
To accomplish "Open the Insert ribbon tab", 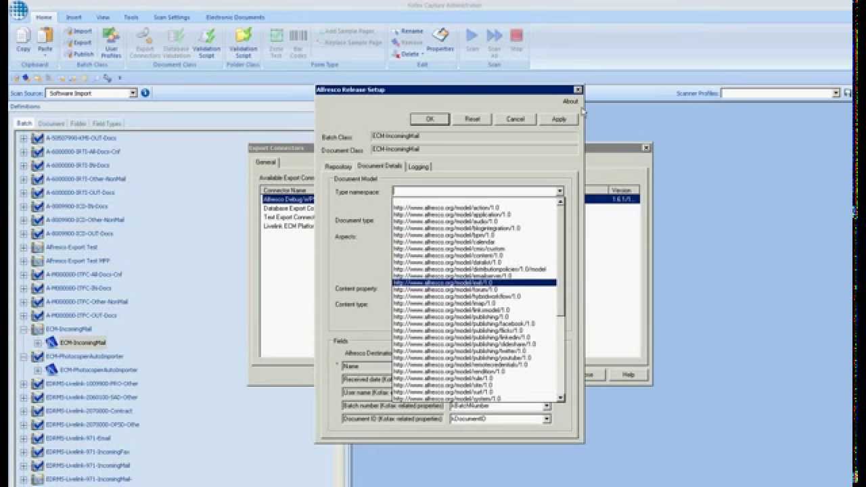I will [x=74, y=17].
